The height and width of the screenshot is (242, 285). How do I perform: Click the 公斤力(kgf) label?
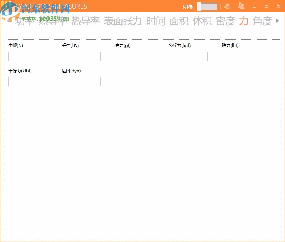pos(180,46)
